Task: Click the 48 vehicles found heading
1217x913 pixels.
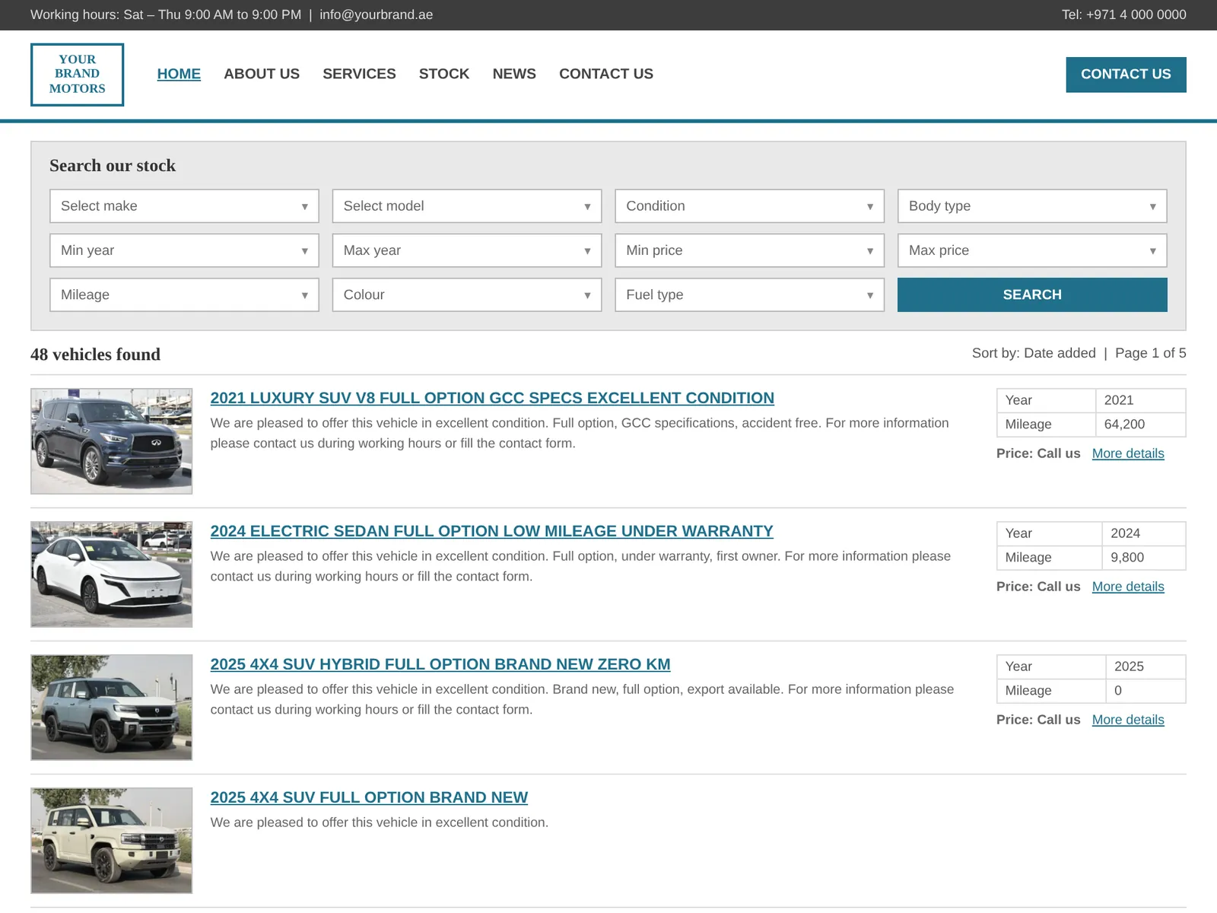Action: point(95,355)
